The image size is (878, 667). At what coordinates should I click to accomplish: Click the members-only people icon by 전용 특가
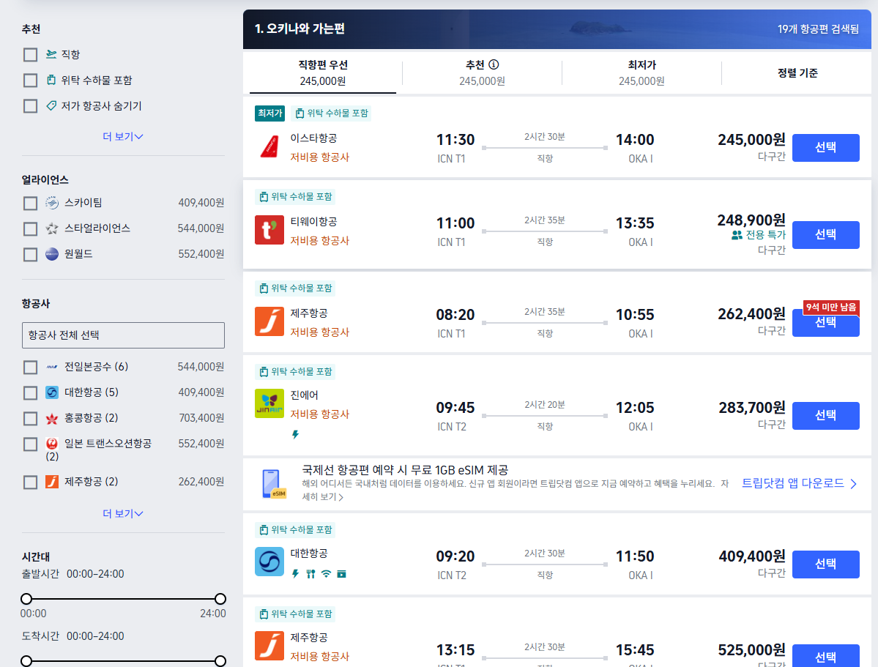pos(737,235)
